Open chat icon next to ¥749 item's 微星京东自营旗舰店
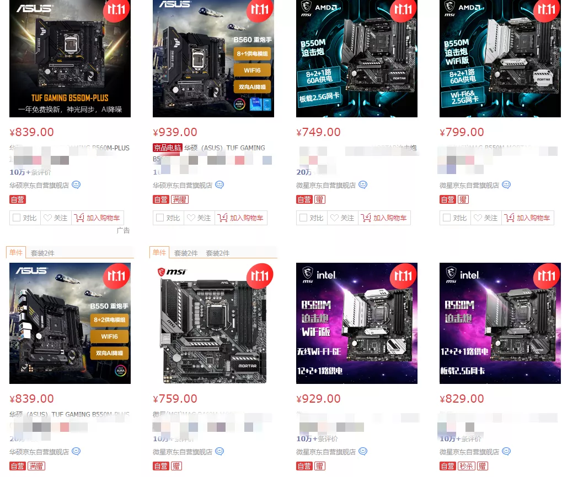Viewport: 562px width, 477px height. pyautogui.click(x=363, y=185)
